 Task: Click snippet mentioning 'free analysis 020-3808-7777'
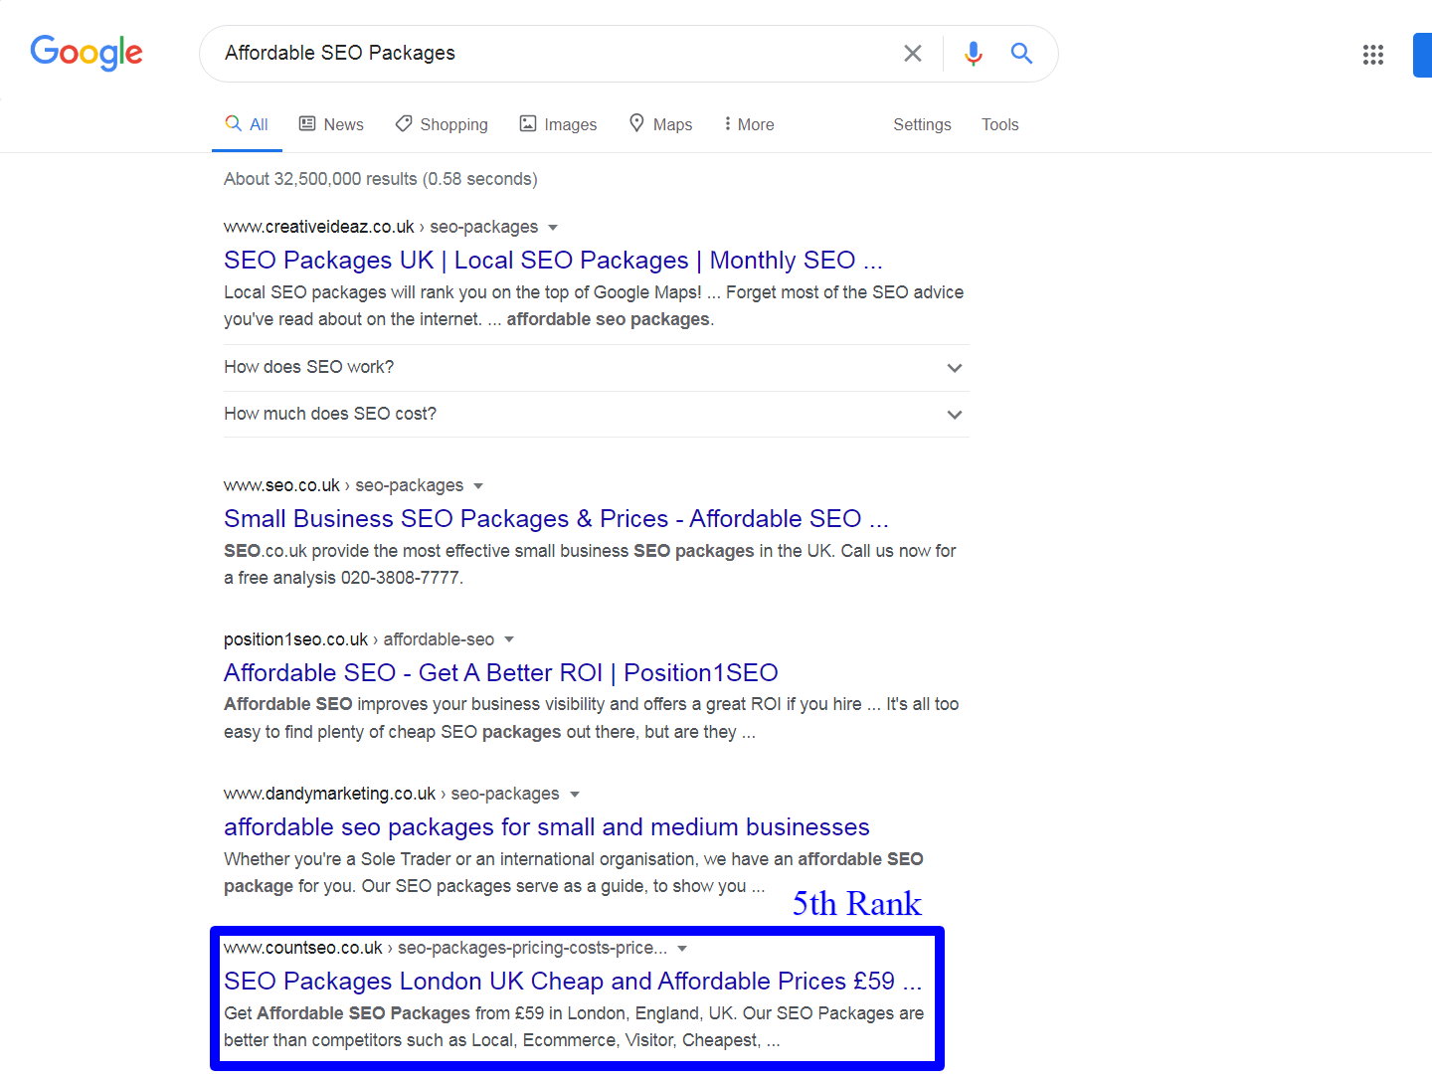tap(590, 564)
